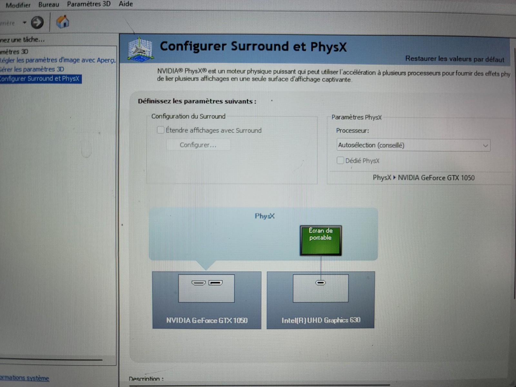The width and height of the screenshot is (516, 387).
Task: Click the 'Écran de portable' display box
Action: pyautogui.click(x=321, y=240)
